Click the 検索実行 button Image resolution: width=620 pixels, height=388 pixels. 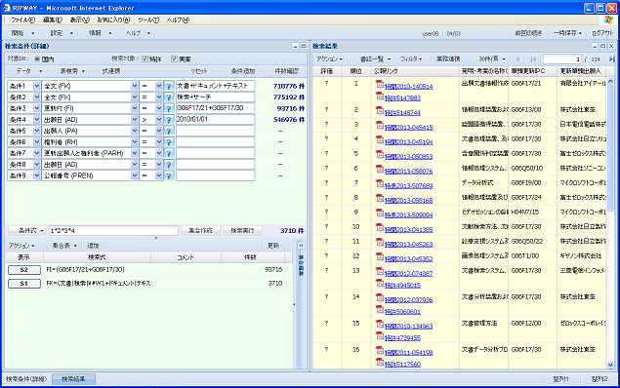click(x=242, y=230)
